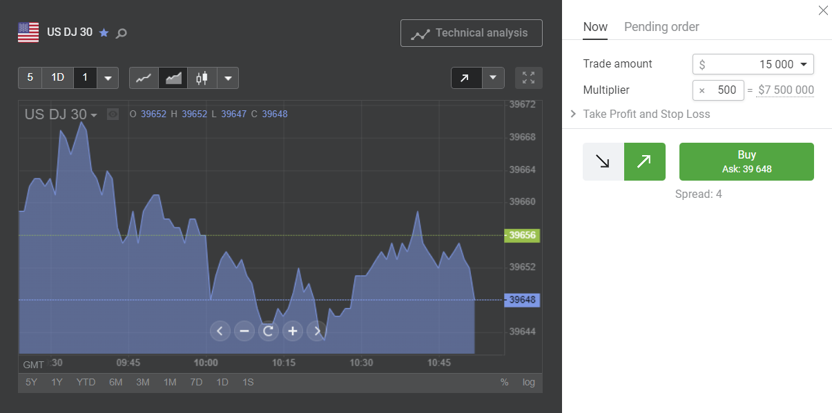
Task: Select 1S range
Action: [x=248, y=383]
